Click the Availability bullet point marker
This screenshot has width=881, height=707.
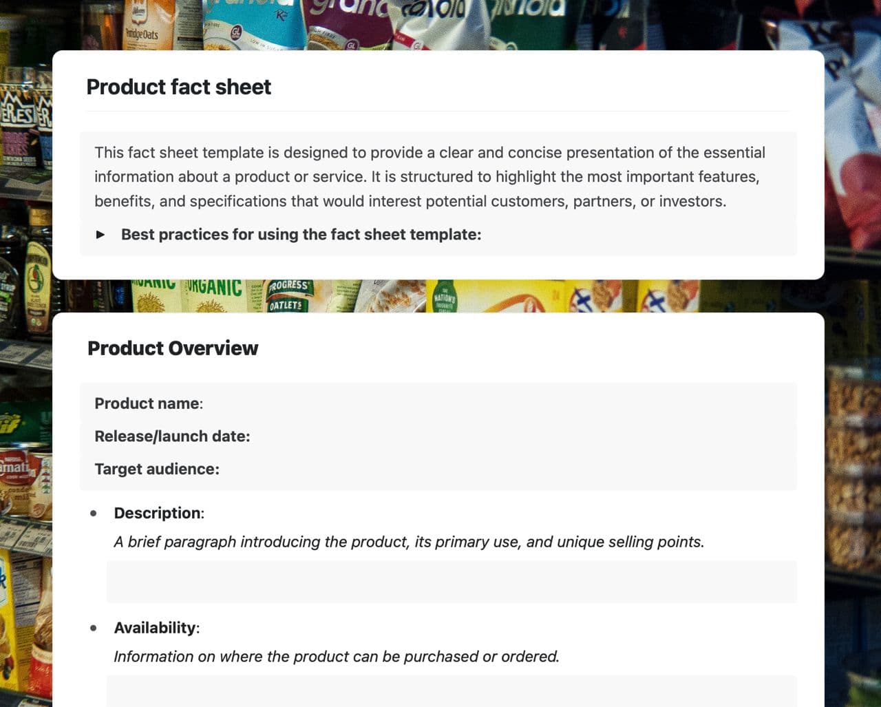coord(94,628)
